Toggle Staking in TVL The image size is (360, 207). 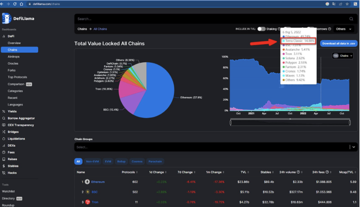click(x=261, y=29)
